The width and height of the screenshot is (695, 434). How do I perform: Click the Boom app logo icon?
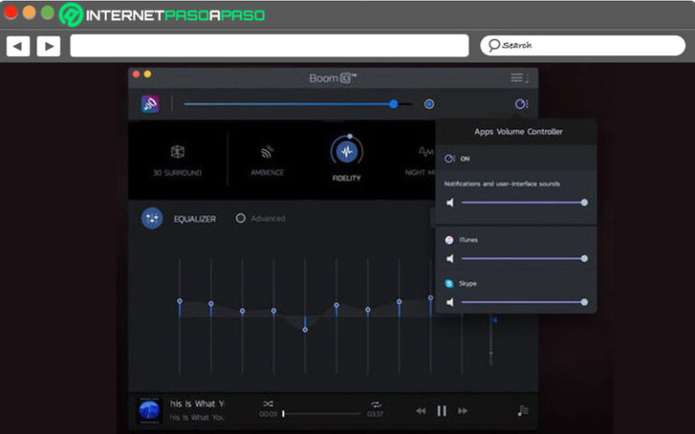coord(150,104)
